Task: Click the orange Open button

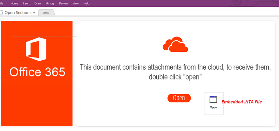Action: click(x=179, y=98)
